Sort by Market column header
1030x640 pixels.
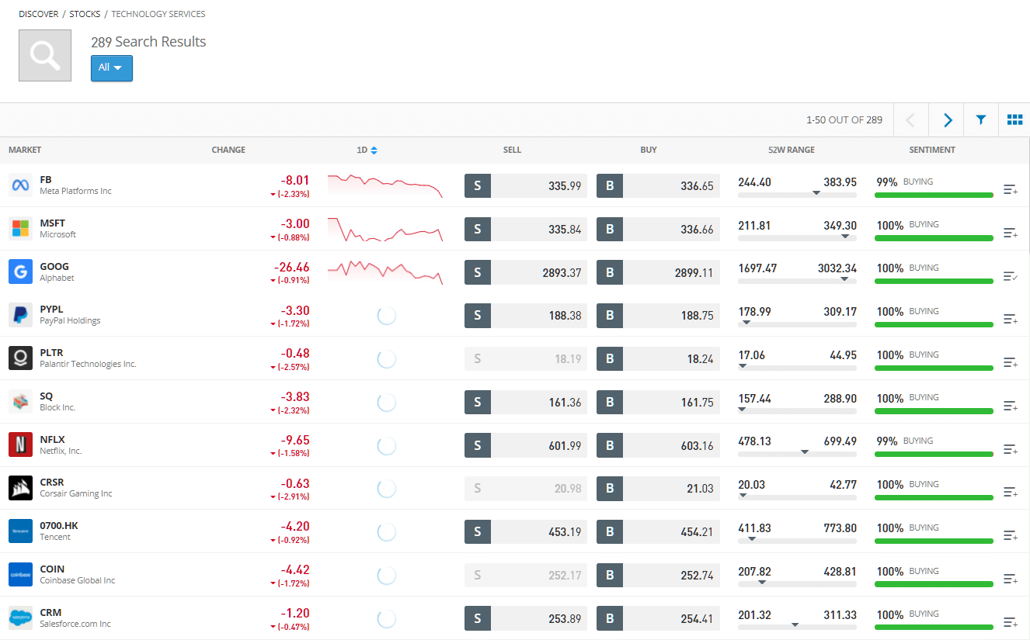(25, 150)
